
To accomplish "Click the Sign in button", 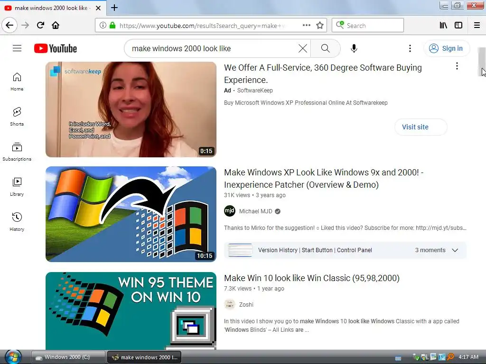I will tap(446, 48).
